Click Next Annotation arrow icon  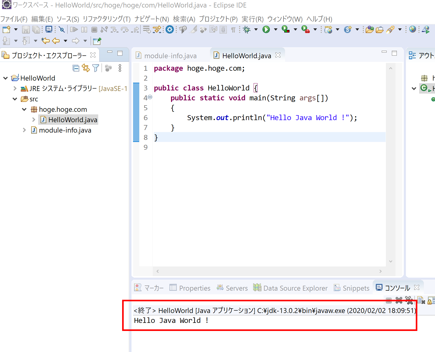(6, 41)
